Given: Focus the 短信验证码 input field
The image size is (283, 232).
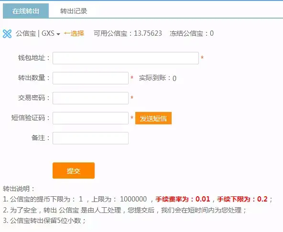Looking at the screenshot, I should [90, 118].
